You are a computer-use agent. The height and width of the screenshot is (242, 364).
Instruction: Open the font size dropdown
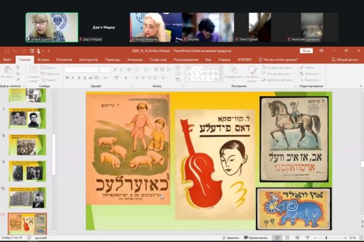tap(110, 70)
